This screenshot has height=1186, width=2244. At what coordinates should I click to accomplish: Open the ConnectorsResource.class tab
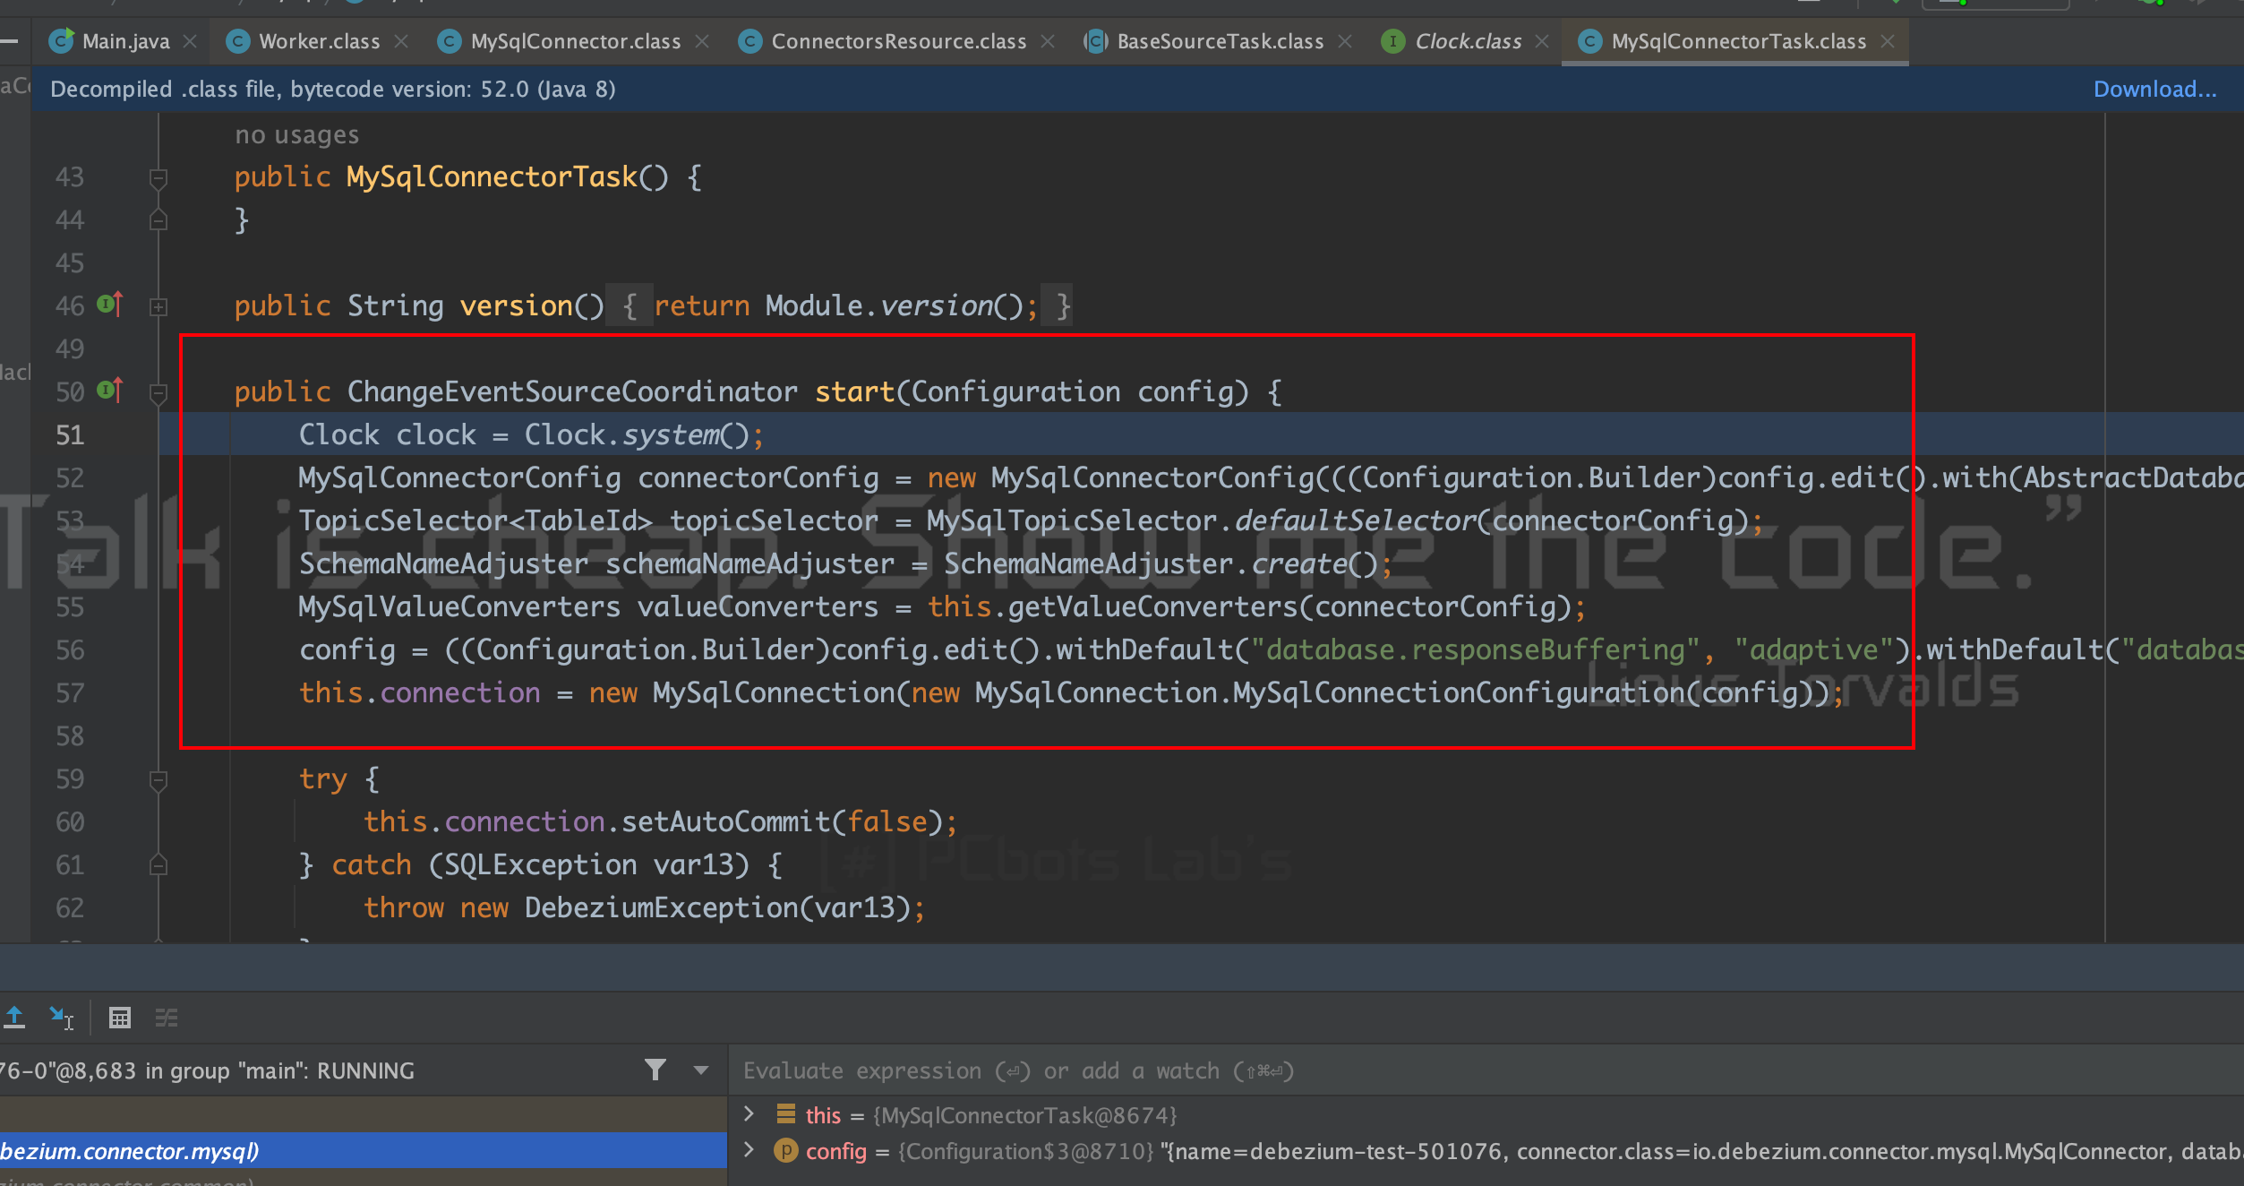click(x=898, y=41)
